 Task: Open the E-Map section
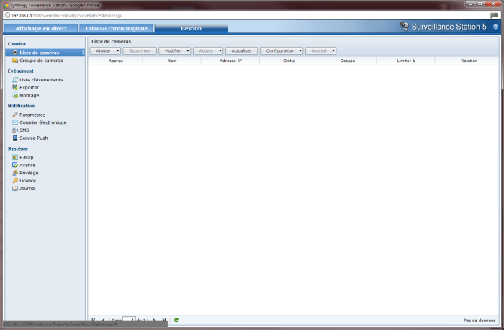coord(27,157)
